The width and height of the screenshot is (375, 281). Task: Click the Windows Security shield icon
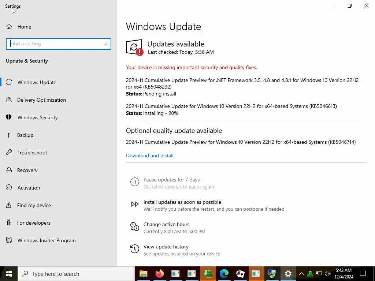(x=9, y=117)
